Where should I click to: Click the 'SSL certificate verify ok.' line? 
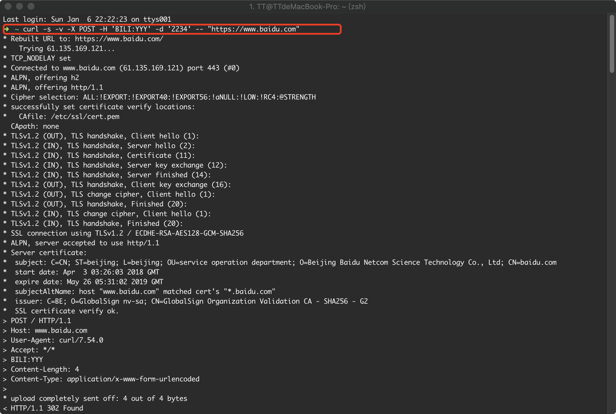[61, 311]
